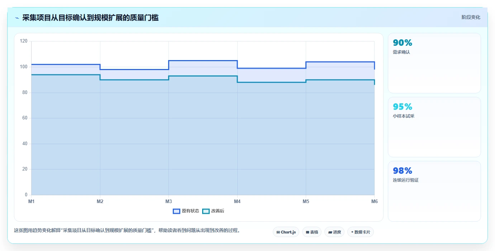Click the M5 axis label
This screenshot has height=251, width=495.
306,202
